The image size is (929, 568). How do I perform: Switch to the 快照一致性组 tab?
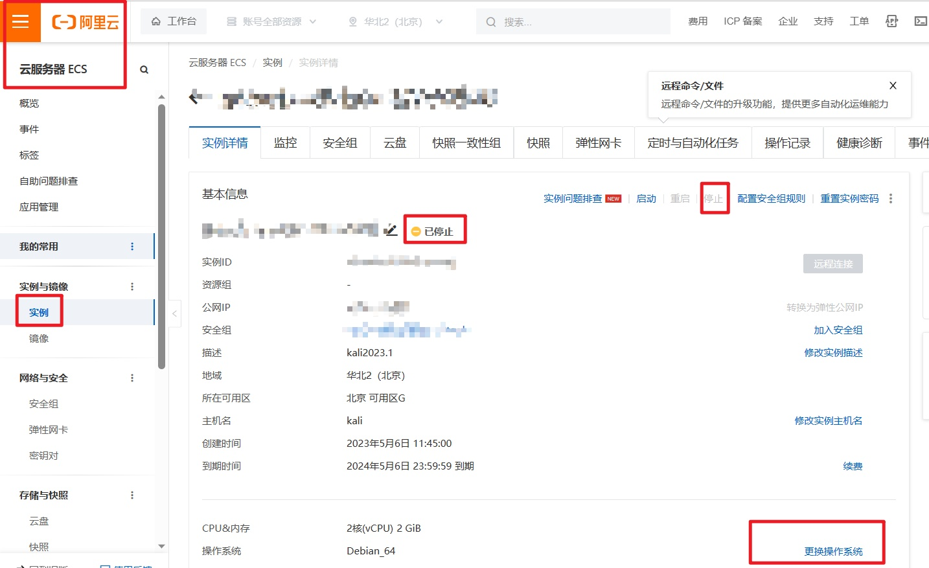tap(466, 143)
